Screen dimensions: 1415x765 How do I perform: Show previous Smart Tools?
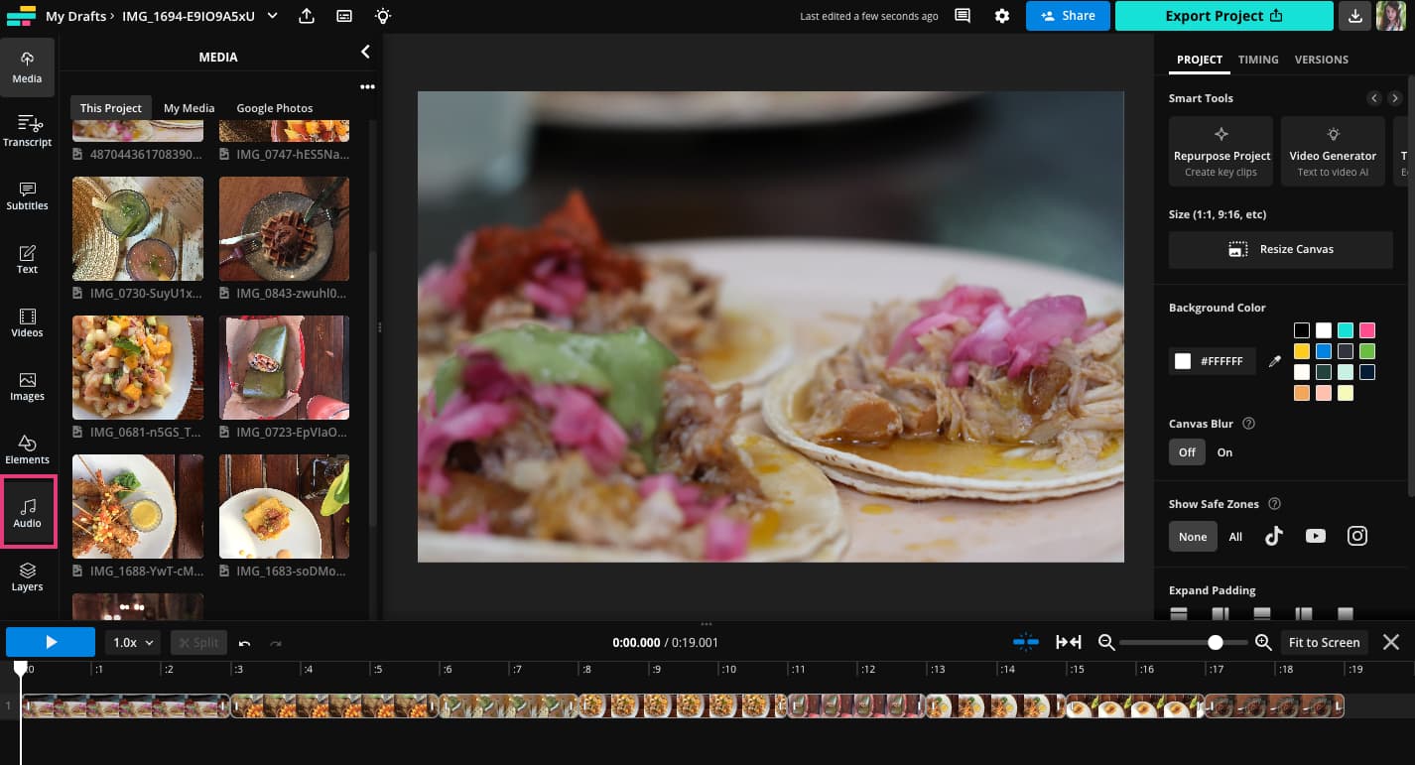1374,98
